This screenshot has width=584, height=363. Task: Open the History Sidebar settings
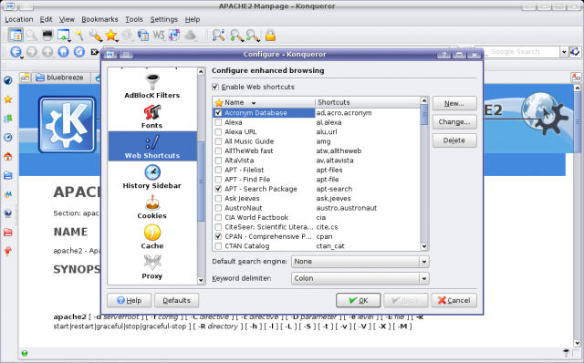tap(152, 177)
